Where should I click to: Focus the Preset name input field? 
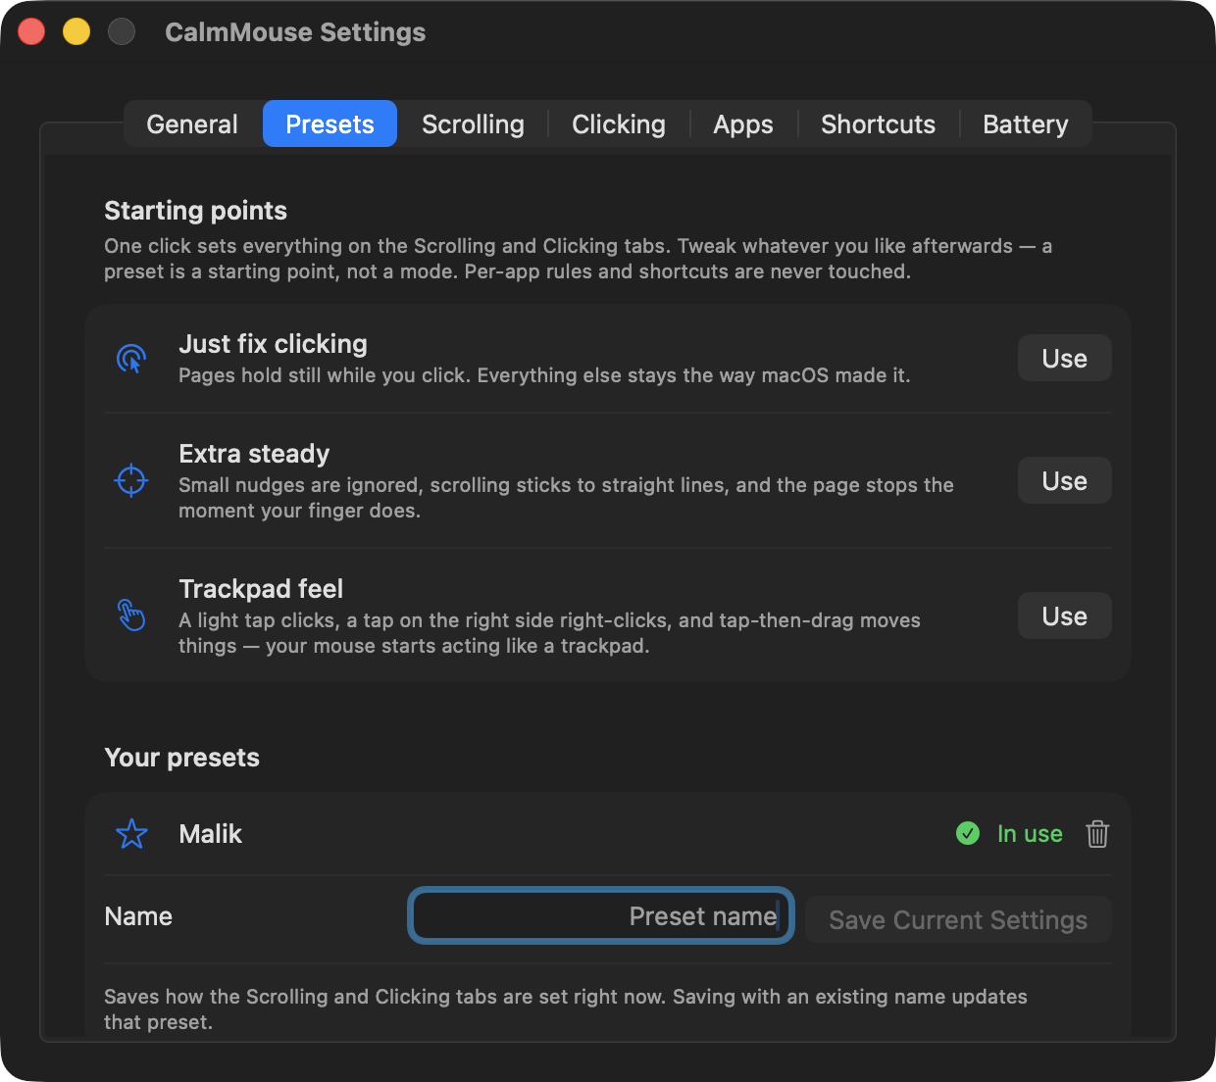[x=600, y=916]
